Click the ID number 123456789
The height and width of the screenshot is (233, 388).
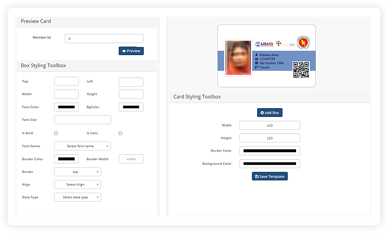(x=267, y=59)
